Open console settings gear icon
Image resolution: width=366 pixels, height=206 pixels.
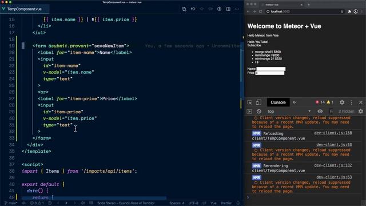(361, 112)
